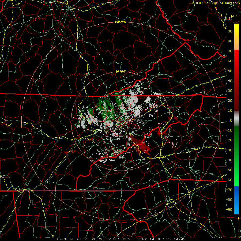The width and height of the screenshot is (241, 241).
Task: Click the "90" value on the velocity scale
Action: point(230,31)
